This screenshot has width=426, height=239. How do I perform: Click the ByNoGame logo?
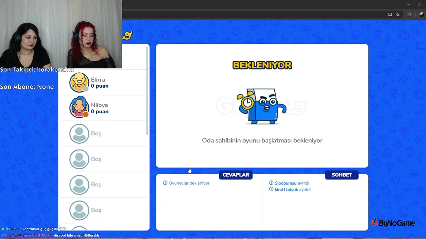point(393,223)
